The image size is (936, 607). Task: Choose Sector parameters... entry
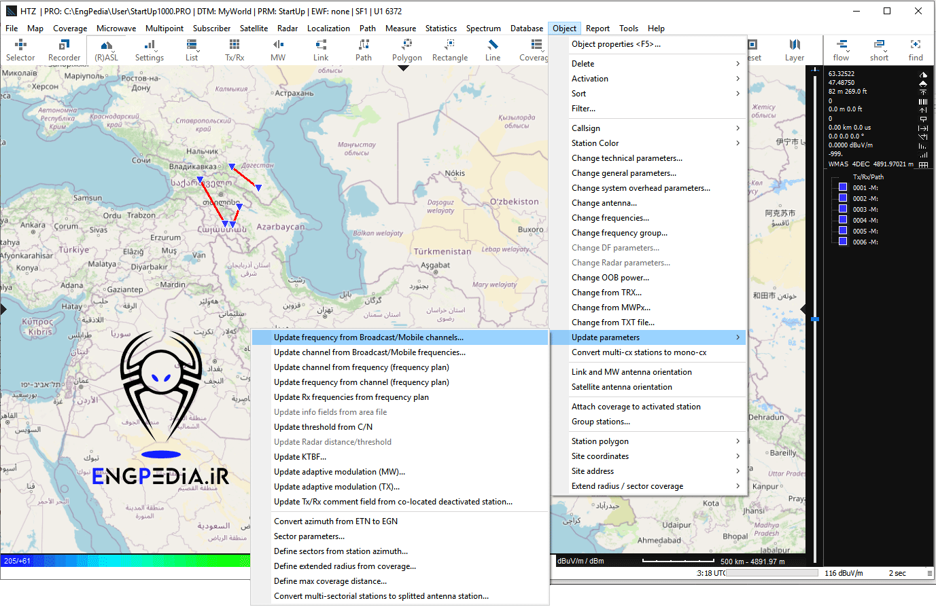tap(400, 536)
